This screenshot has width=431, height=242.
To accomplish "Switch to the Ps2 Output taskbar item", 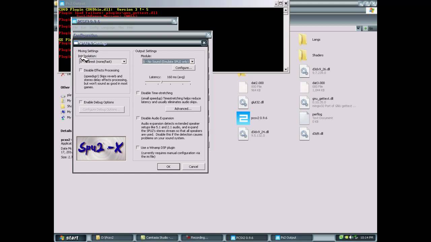I will (288, 238).
